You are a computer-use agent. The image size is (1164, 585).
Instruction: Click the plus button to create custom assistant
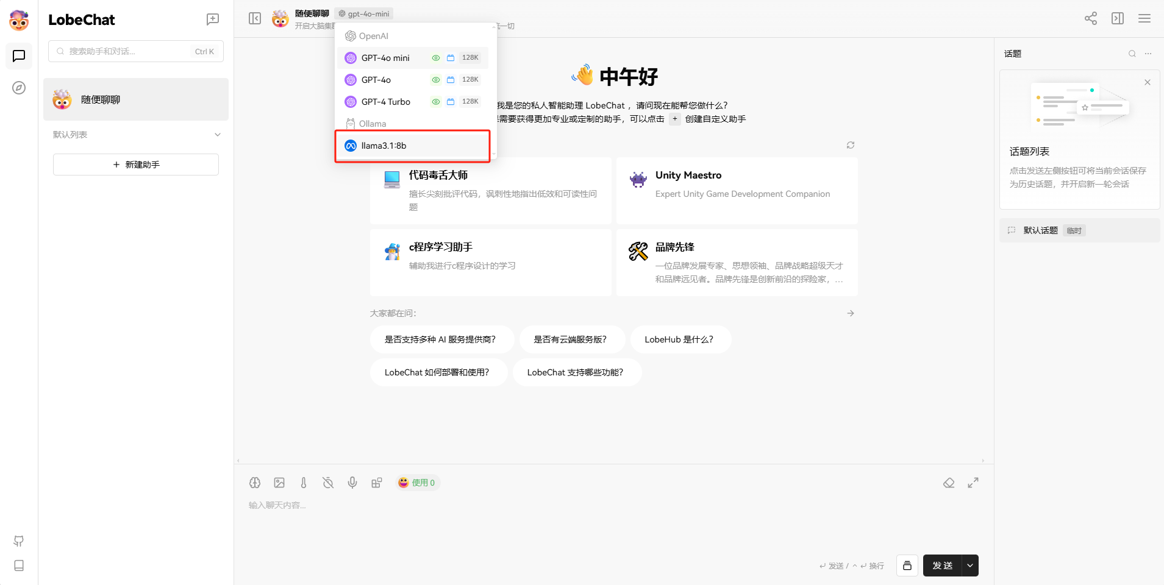pos(675,119)
